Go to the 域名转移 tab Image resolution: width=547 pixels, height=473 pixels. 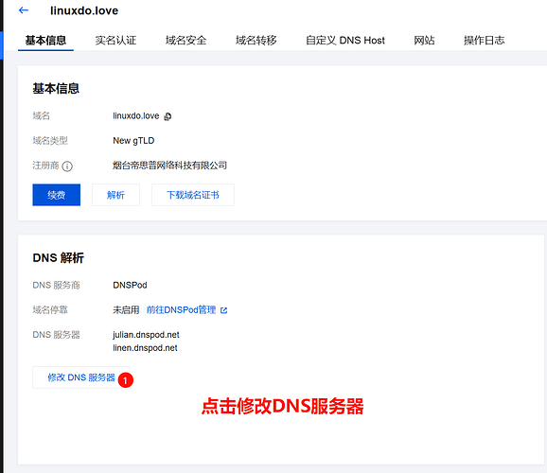pyautogui.click(x=256, y=40)
